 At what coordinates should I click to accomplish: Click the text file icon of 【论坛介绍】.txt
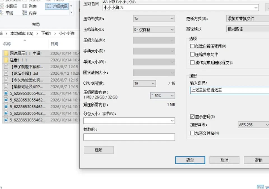6,73
